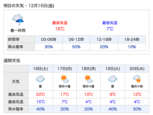
Task: Select the 20日(水) column header
Action: coord(137,69)
